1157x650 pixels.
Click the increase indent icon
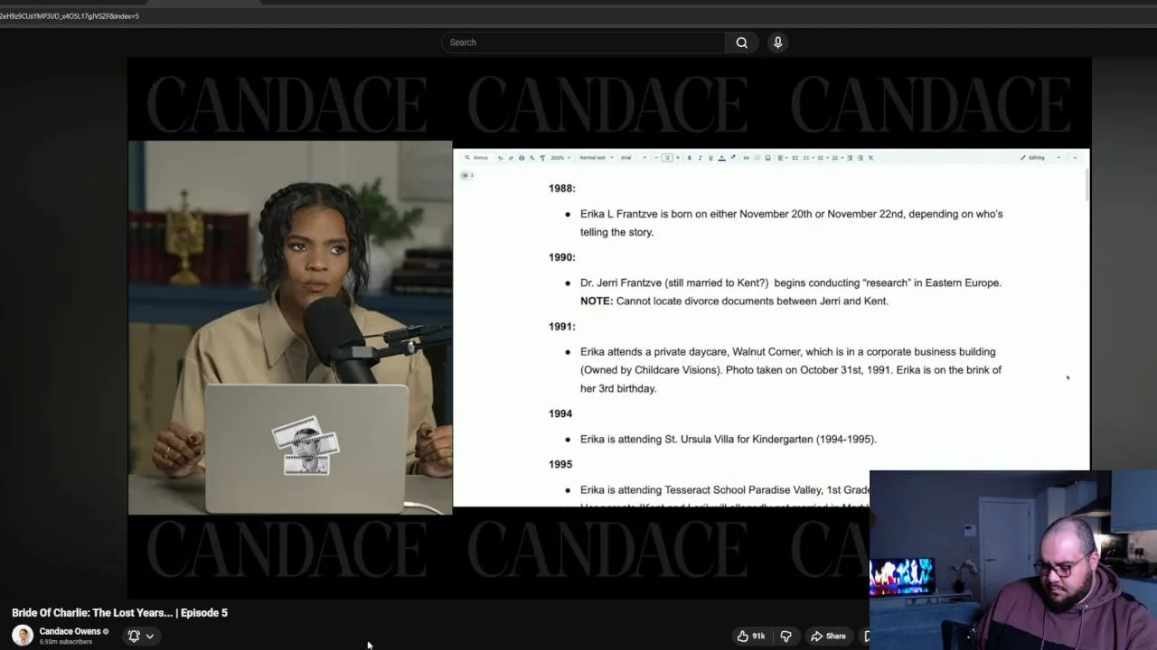point(861,158)
